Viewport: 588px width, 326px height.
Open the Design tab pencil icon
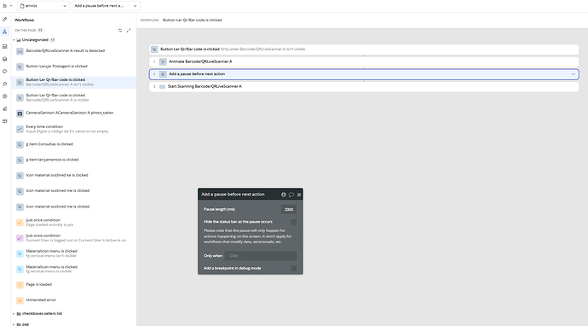5,19
